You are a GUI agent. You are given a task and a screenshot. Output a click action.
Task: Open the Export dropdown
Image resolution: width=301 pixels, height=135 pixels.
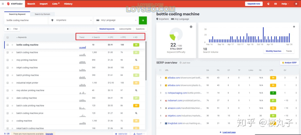pyautogui.click(x=139, y=134)
